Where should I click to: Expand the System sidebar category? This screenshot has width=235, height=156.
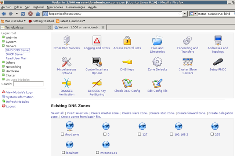click(x=3, y=41)
